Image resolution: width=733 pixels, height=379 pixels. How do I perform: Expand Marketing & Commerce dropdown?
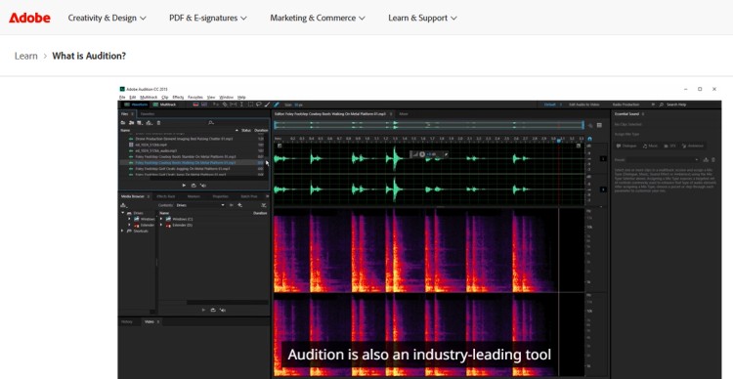[x=318, y=18]
